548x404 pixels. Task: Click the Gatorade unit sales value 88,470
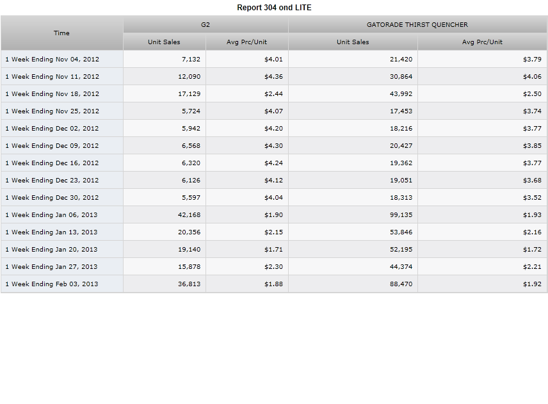coord(401,284)
